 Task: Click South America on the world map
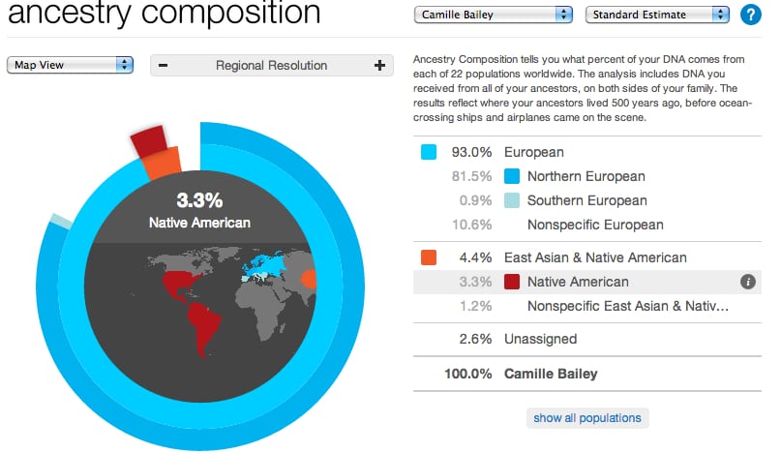pyautogui.click(x=201, y=324)
